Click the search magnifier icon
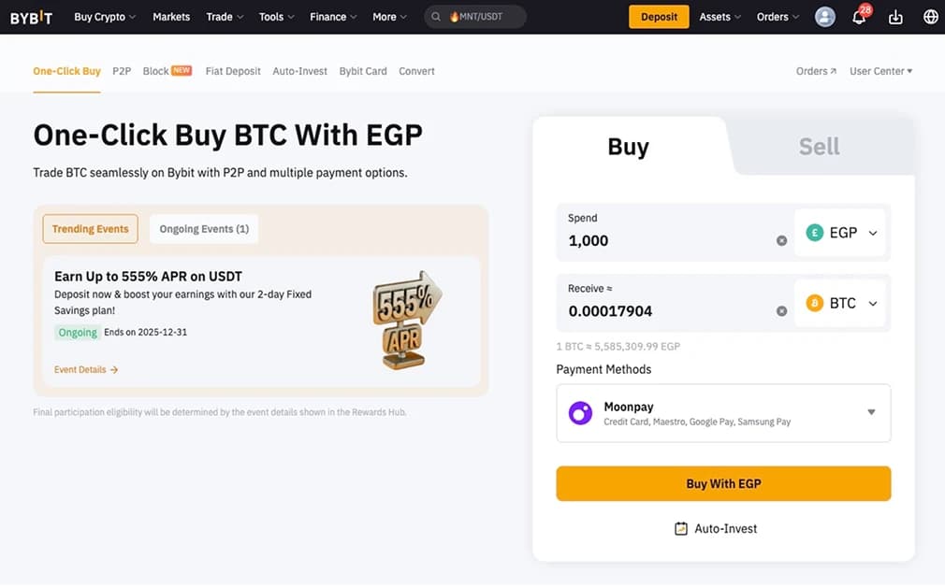 436,17
